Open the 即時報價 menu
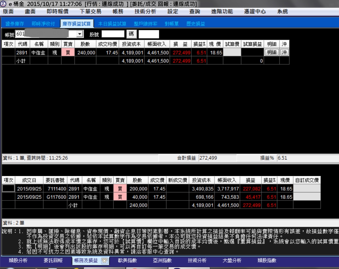 [x=57, y=11]
